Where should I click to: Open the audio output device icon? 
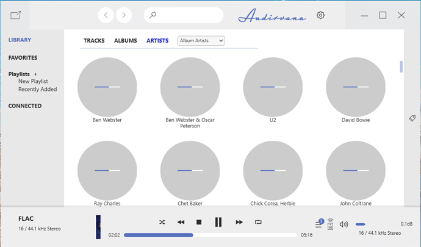[x=331, y=224]
